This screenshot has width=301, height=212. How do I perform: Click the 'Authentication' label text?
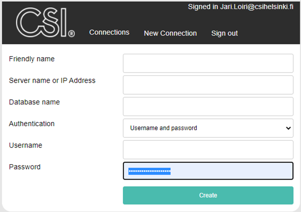(32, 124)
